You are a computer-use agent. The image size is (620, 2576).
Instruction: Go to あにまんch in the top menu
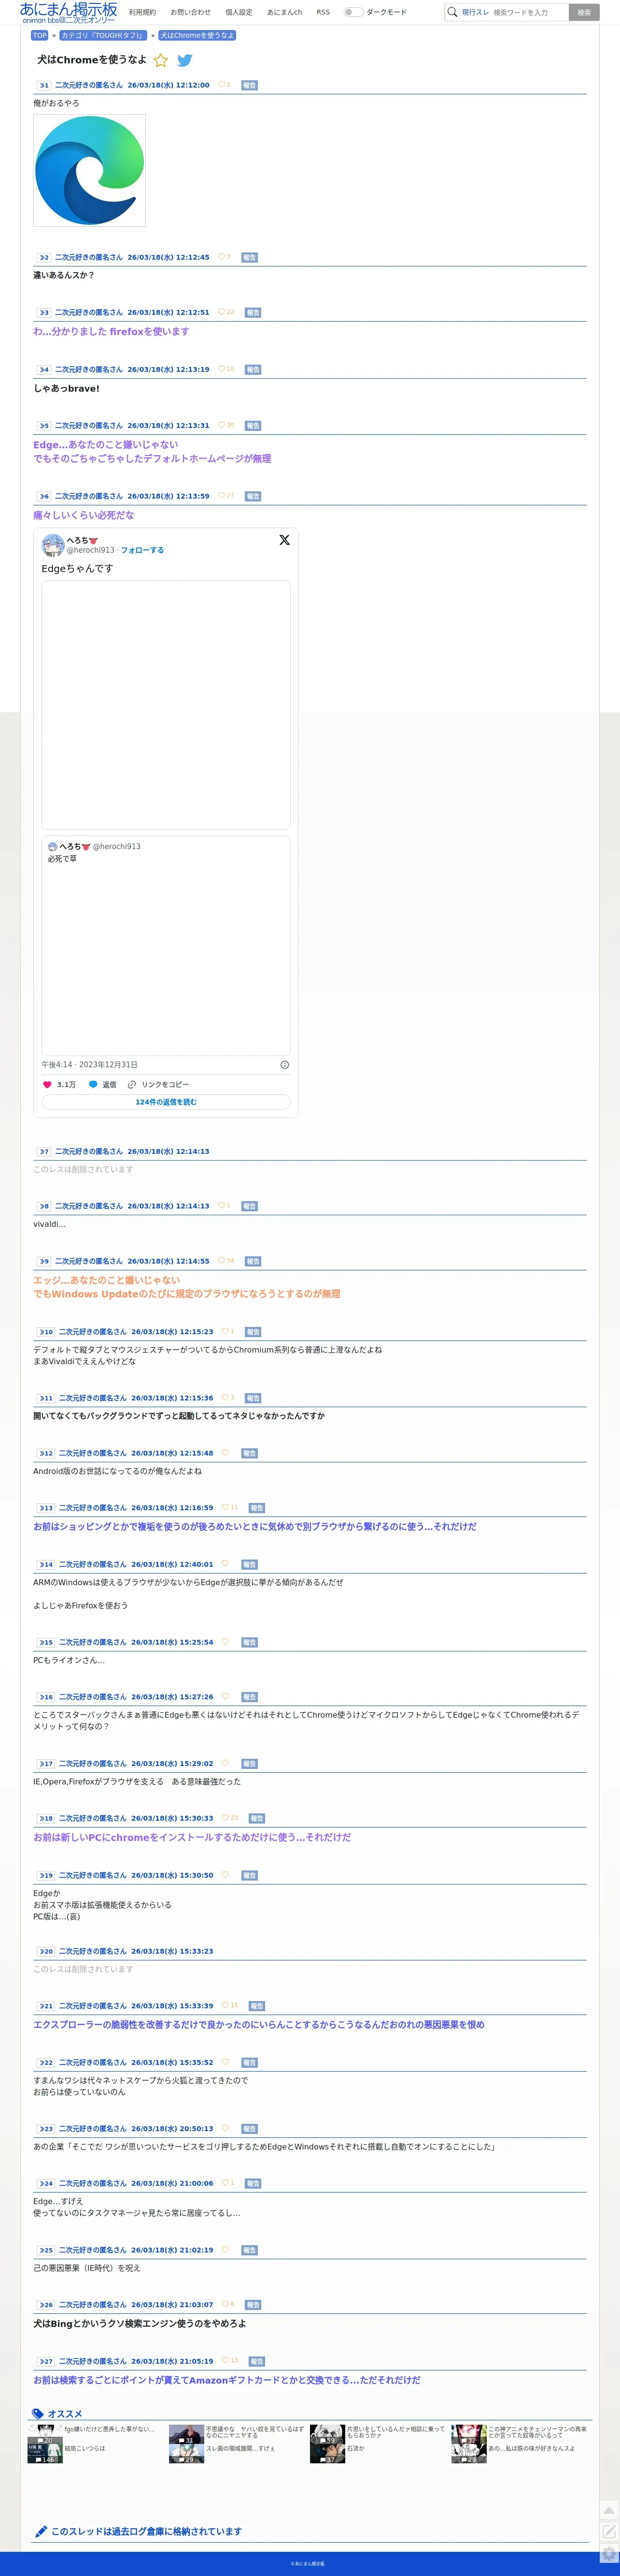click(284, 12)
